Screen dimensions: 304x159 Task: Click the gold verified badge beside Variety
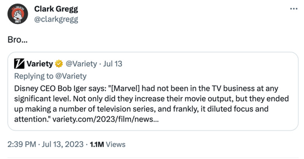click(x=60, y=63)
